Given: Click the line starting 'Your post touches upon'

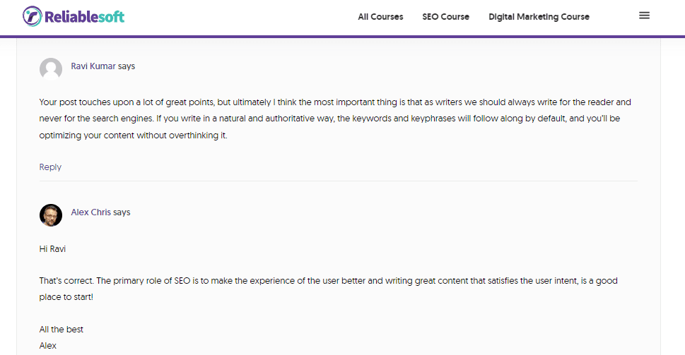Looking at the screenshot, I should tap(335, 102).
